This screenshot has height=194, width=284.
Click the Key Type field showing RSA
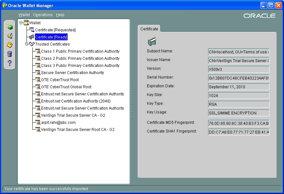[x=239, y=104]
